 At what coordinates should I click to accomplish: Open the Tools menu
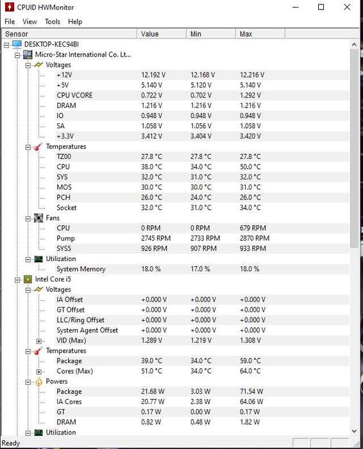tap(53, 21)
